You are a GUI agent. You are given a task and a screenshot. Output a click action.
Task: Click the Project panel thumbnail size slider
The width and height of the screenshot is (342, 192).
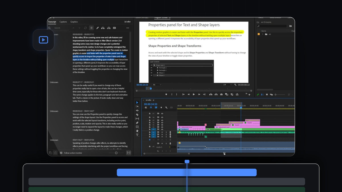276,95
